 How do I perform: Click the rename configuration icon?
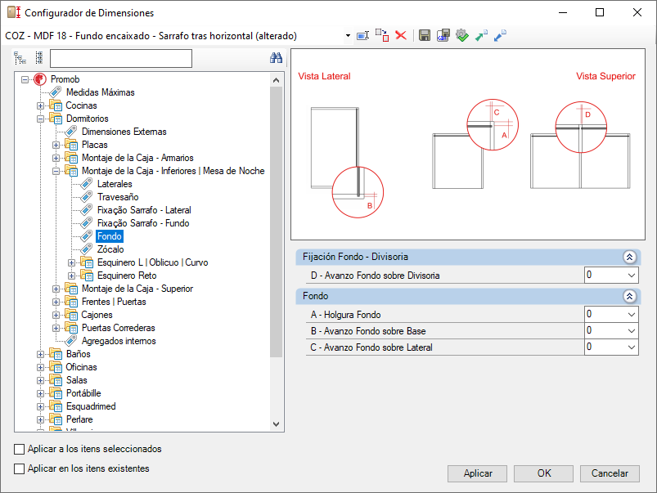[x=362, y=36]
